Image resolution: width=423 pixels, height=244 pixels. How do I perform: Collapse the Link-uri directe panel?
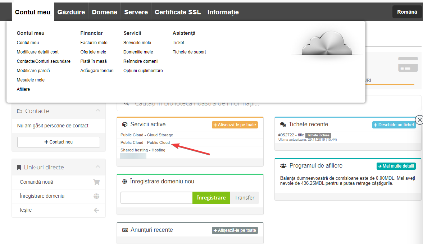click(98, 167)
